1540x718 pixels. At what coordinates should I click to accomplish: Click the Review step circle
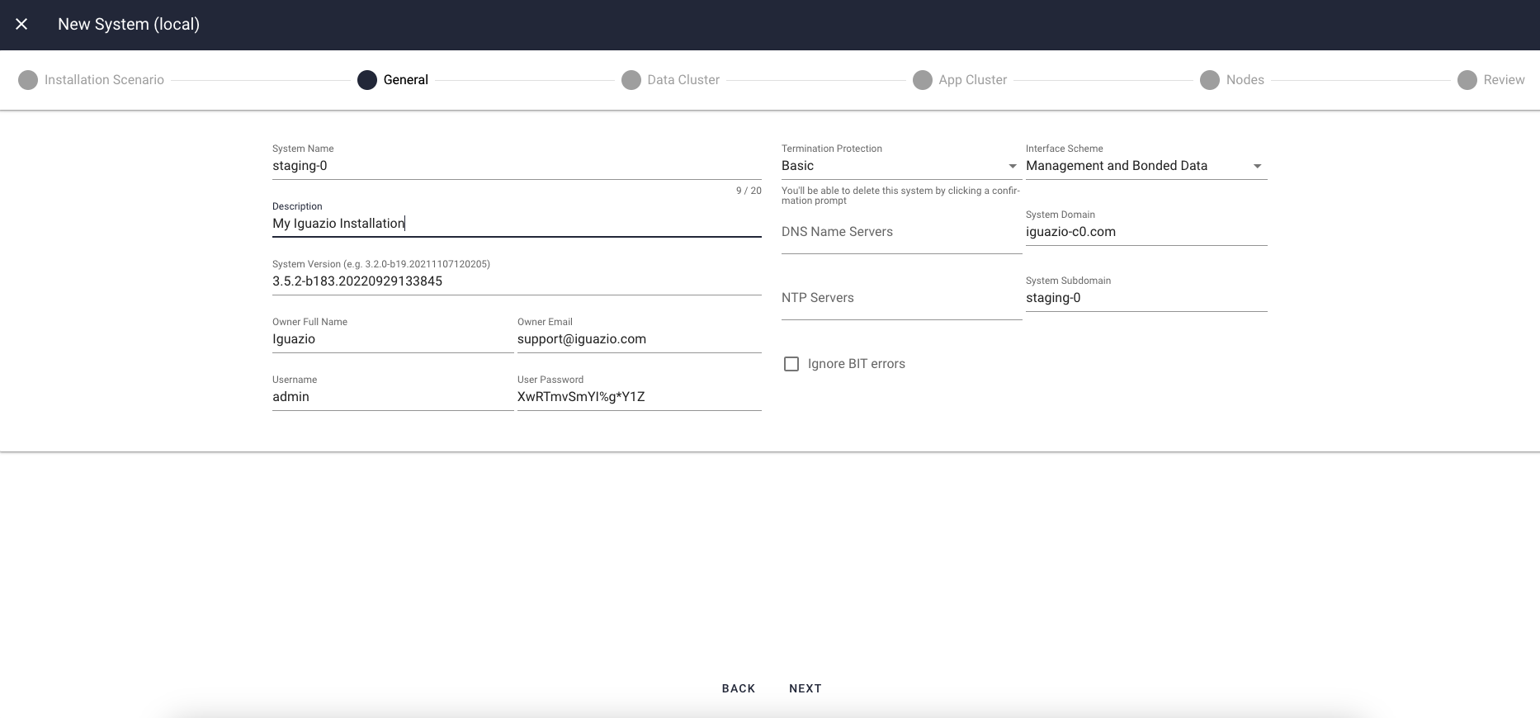pyautogui.click(x=1467, y=80)
